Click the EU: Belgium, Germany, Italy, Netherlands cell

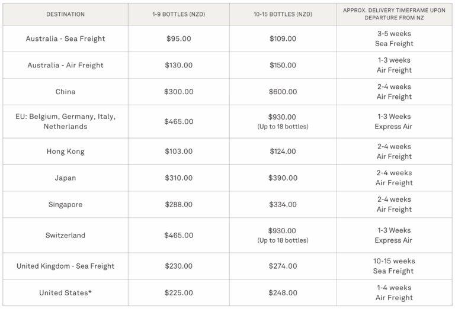pos(65,121)
